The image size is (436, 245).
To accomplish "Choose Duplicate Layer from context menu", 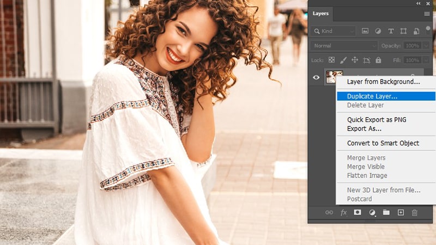I will tap(372, 96).
